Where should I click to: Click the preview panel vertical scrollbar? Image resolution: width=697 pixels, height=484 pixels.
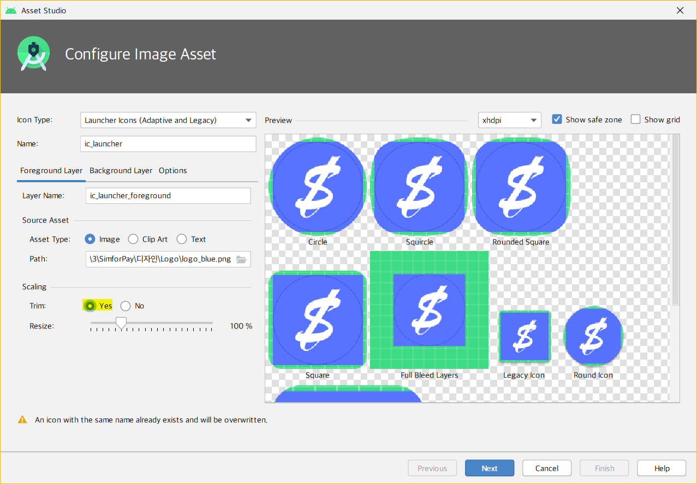pos(676,219)
